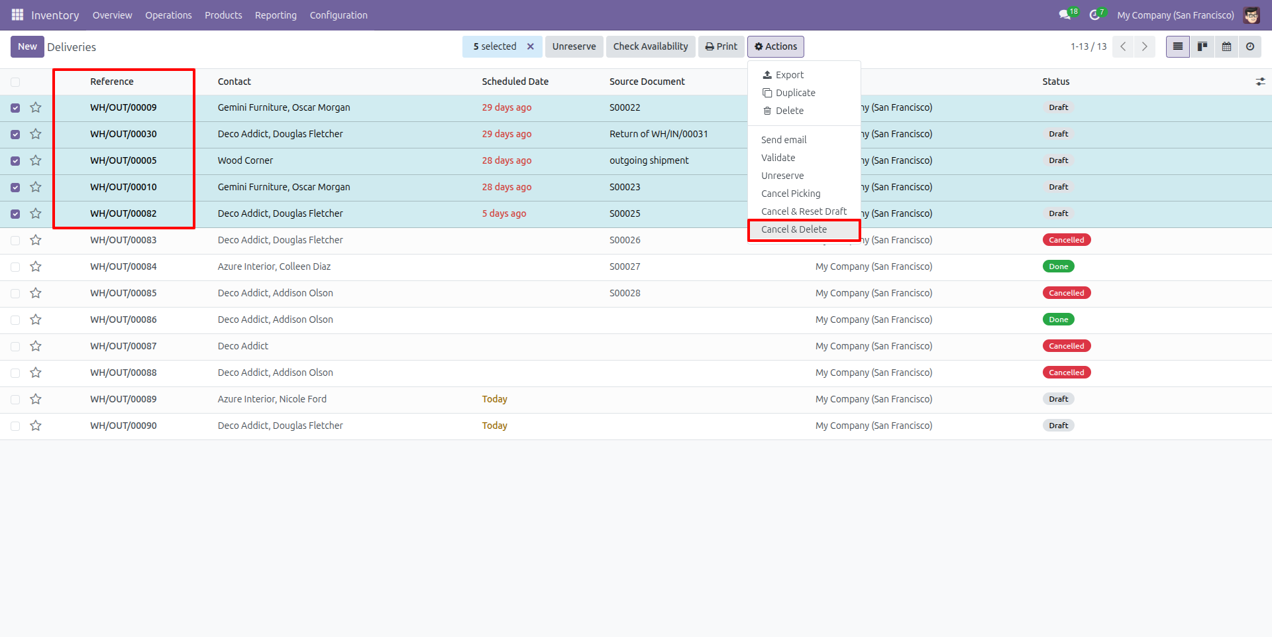This screenshot has width=1272, height=637.
Task: Click the 1-13 / 13 pager text
Action: point(1088,46)
